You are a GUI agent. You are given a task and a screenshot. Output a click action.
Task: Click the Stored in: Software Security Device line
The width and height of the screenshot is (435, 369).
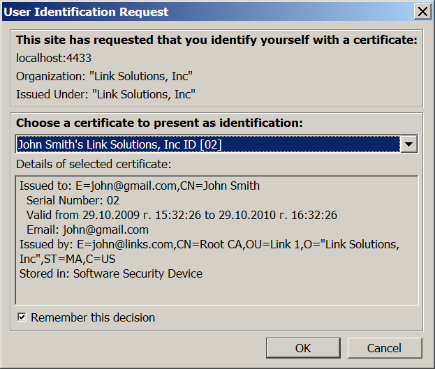(111, 273)
